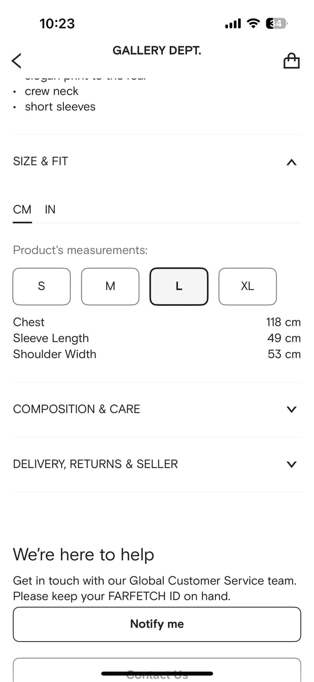Screen dimensions: 314x682
Task: Switch to the IN units tab
Action: [x=50, y=210]
